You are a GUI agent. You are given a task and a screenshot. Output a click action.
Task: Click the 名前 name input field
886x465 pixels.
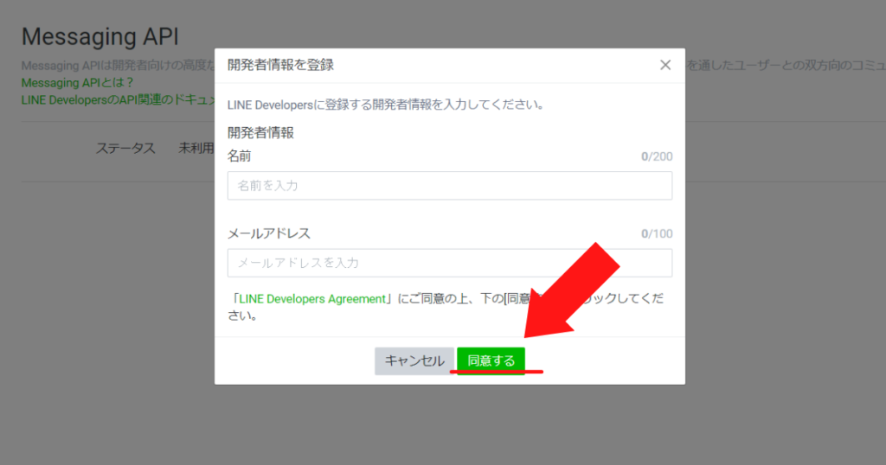coord(450,186)
